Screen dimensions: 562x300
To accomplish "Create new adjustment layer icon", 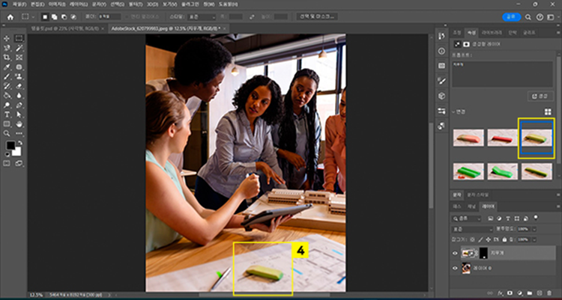I will tap(520, 293).
